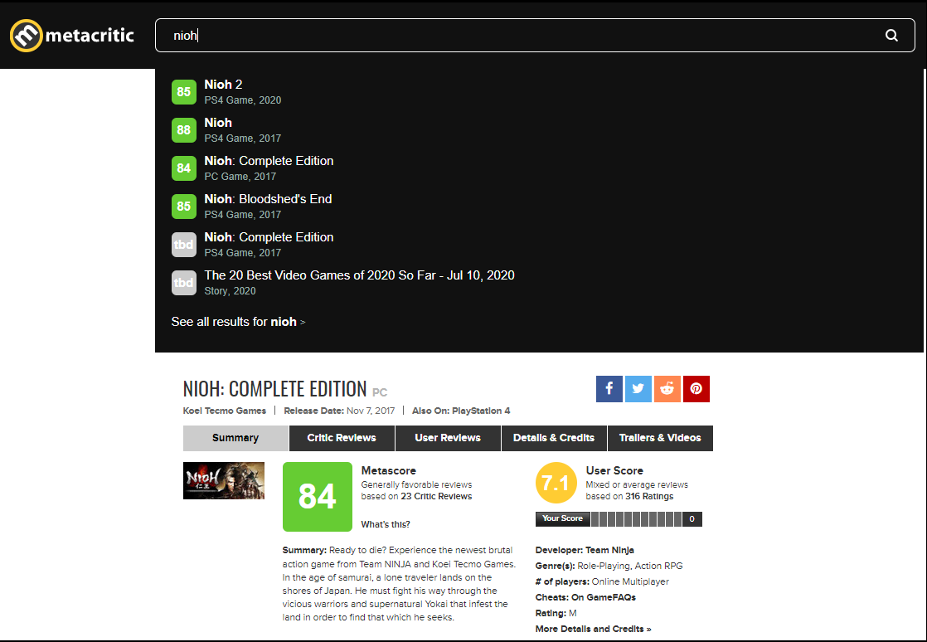Open the Critic Reviews tab
The width and height of the screenshot is (927, 642).
[x=342, y=438]
